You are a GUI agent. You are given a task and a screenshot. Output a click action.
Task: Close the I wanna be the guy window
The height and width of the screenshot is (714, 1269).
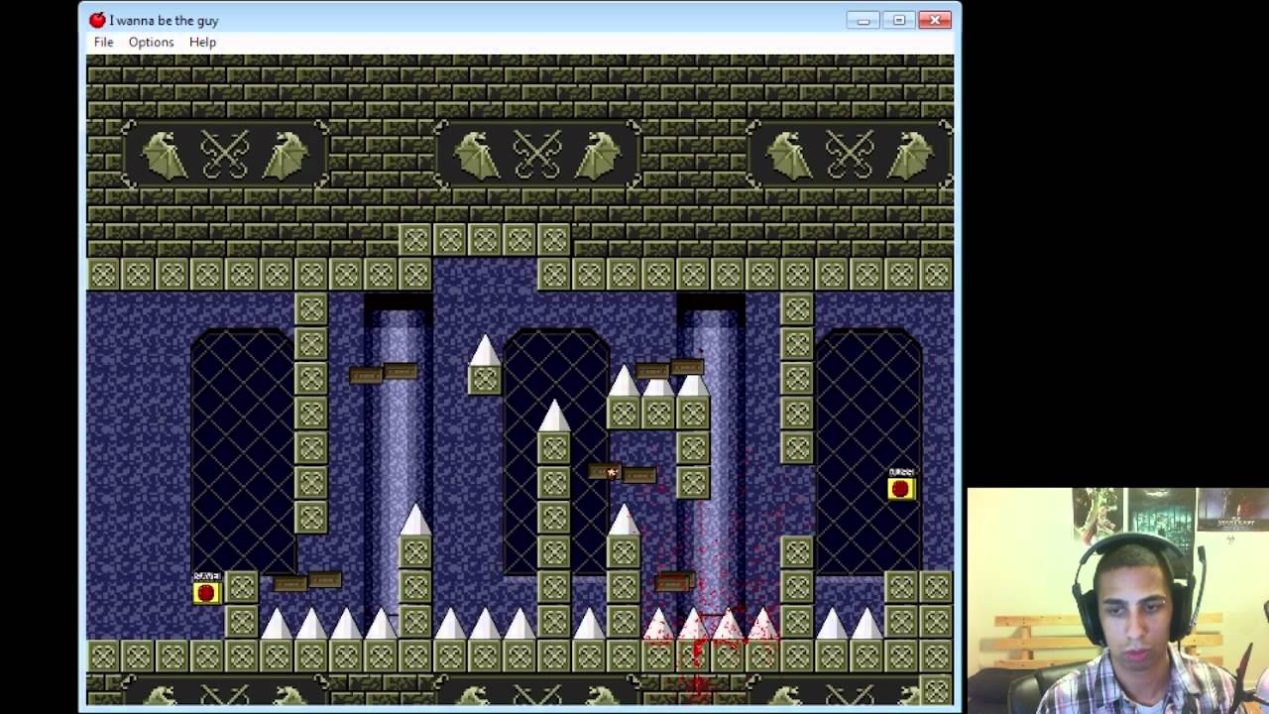tap(935, 20)
